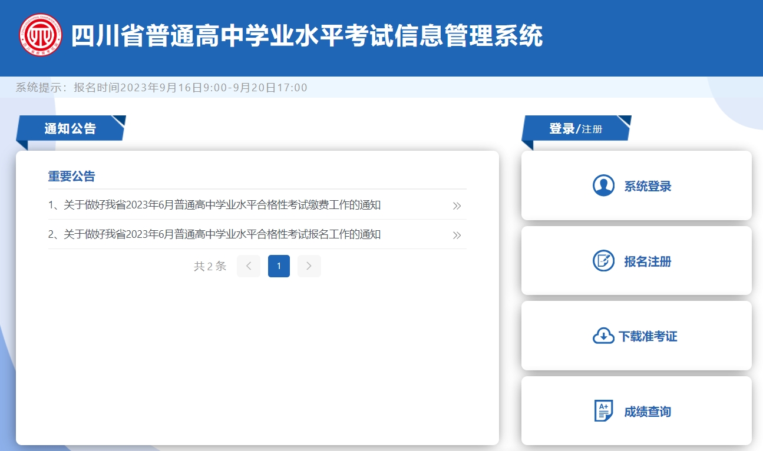Select the 报名注册 pencil icon
763x451 pixels.
604,261
